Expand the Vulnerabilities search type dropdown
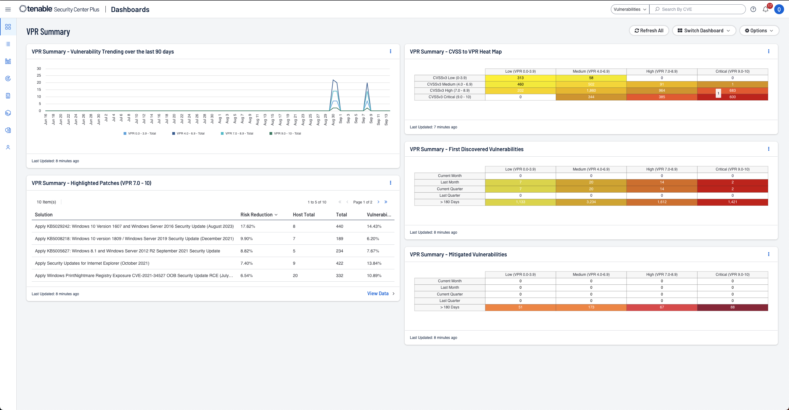Screen dimensions: 789x410 630,10
